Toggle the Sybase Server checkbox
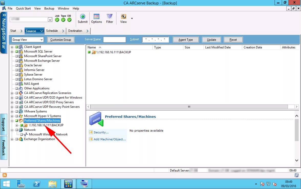 click(17, 75)
